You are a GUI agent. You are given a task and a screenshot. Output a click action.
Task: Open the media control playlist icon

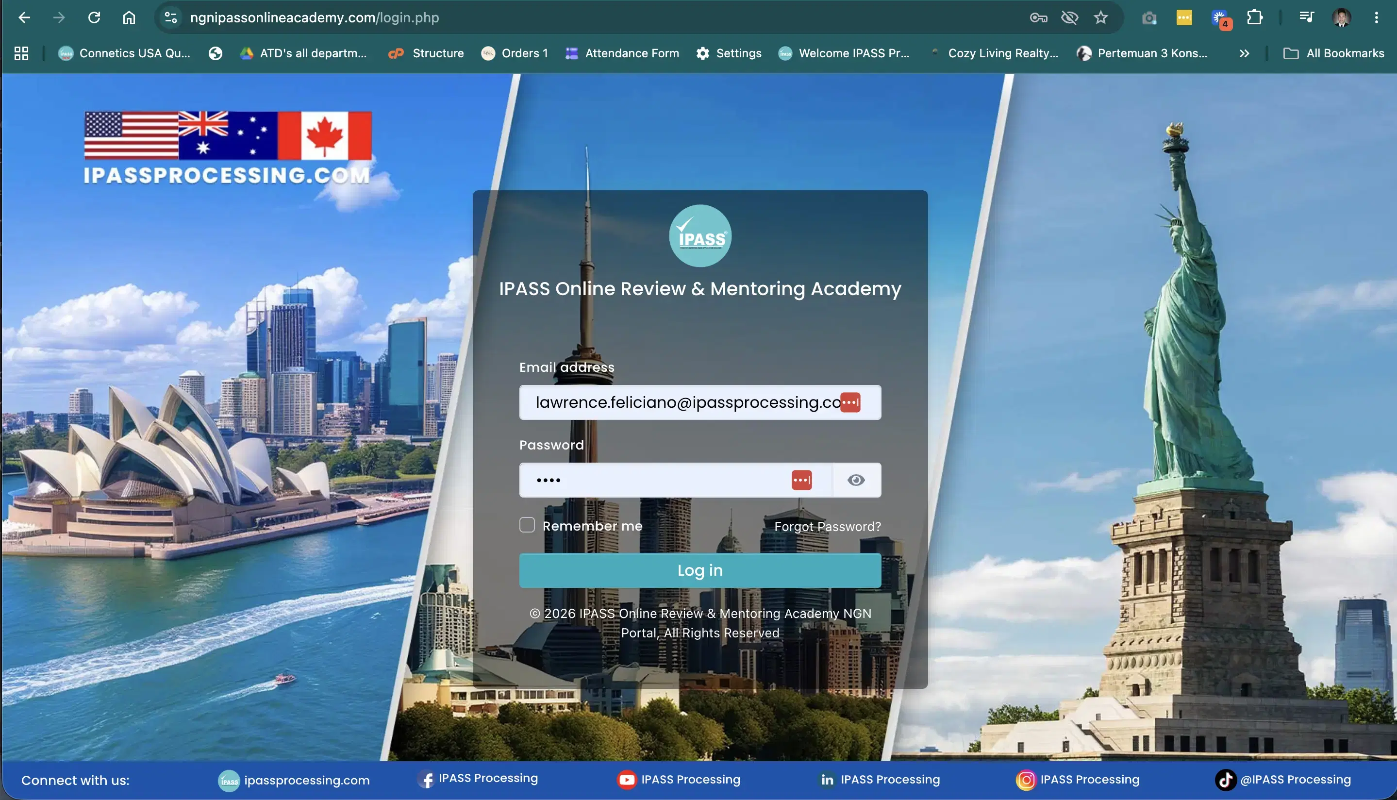coord(1307,17)
